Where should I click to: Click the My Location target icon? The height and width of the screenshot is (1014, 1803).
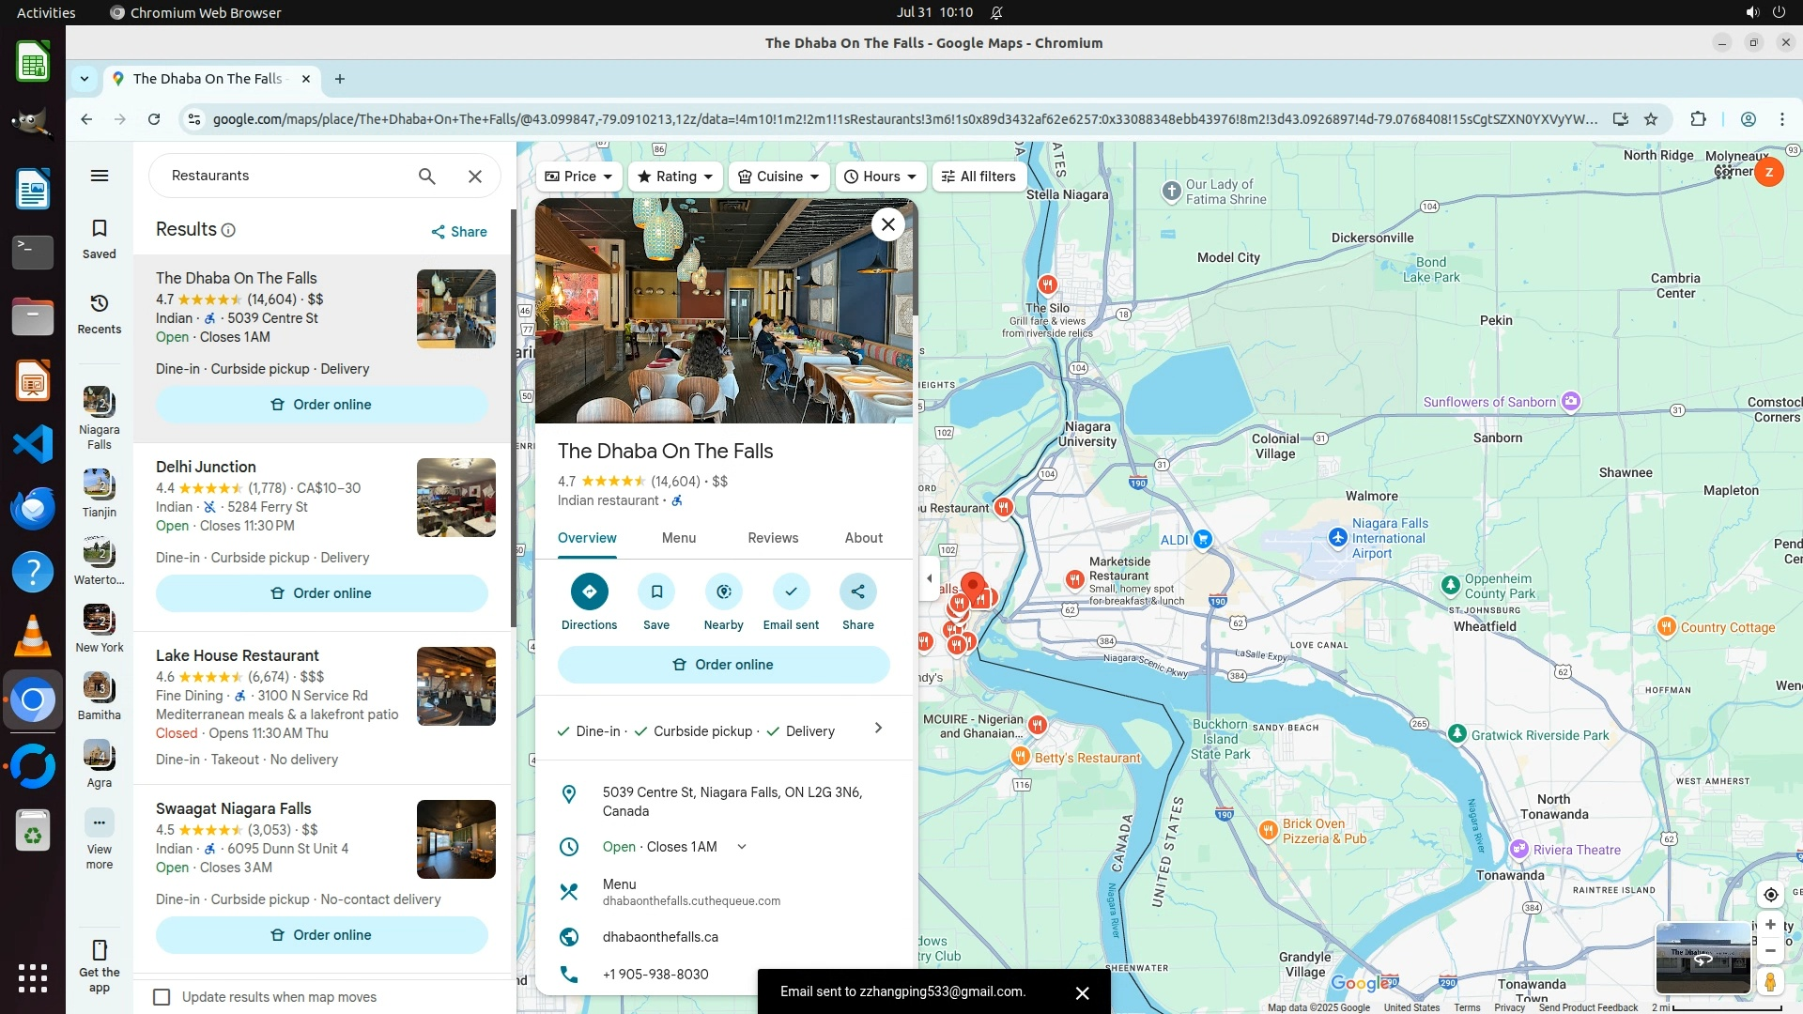(1770, 895)
